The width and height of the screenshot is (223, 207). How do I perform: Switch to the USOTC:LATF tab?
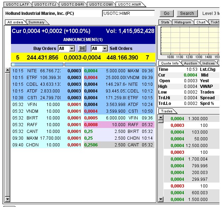(17, 4)
